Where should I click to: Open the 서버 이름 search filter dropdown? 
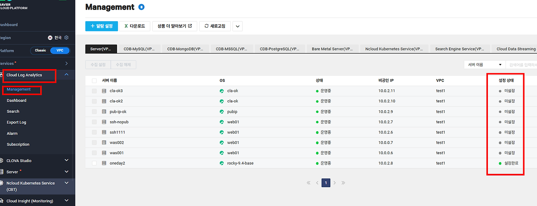(485, 65)
